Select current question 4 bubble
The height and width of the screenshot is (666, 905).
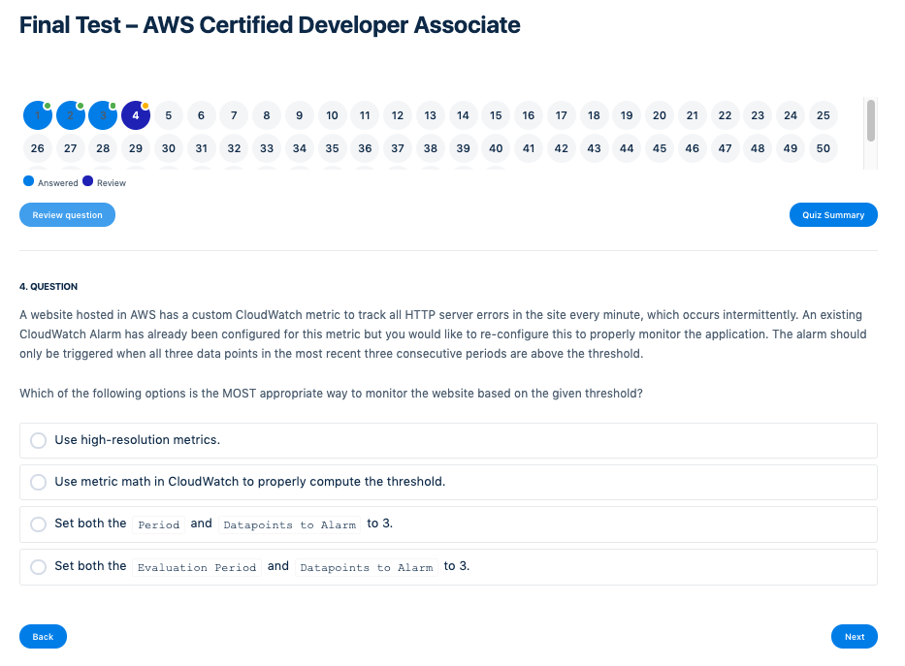[x=136, y=115]
